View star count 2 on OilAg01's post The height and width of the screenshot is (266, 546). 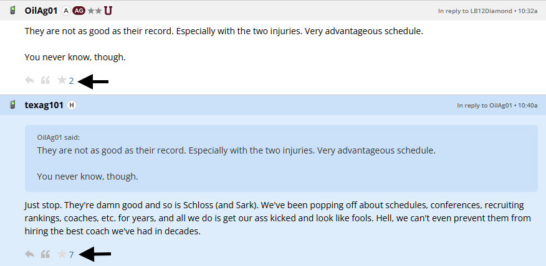coord(72,81)
